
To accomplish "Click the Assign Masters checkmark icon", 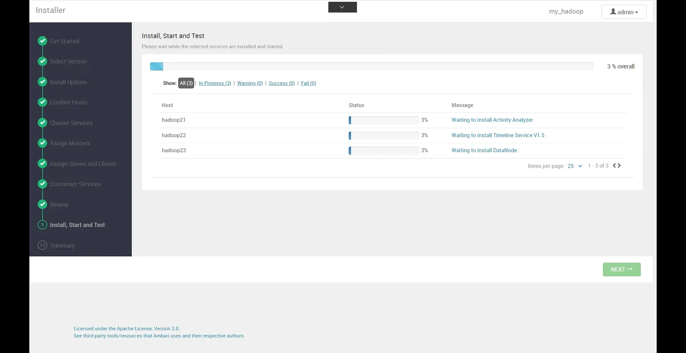I will 43,143.
